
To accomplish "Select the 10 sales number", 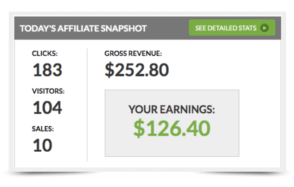I will click(x=42, y=145).
